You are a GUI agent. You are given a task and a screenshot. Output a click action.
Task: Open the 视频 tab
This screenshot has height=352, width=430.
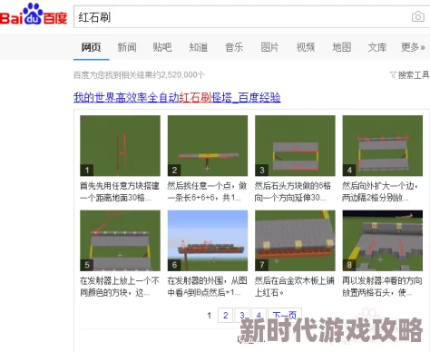[306, 47]
